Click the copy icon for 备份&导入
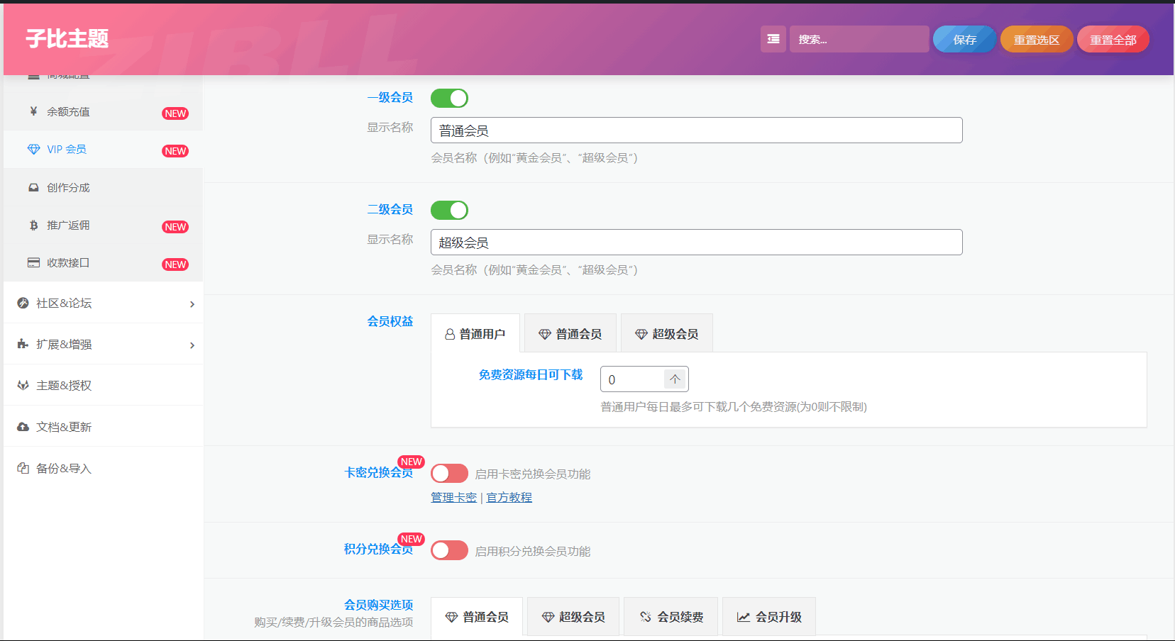This screenshot has width=1175, height=641. pos(23,468)
